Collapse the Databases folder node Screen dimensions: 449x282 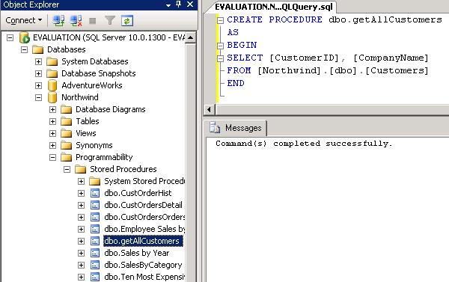click(25, 49)
